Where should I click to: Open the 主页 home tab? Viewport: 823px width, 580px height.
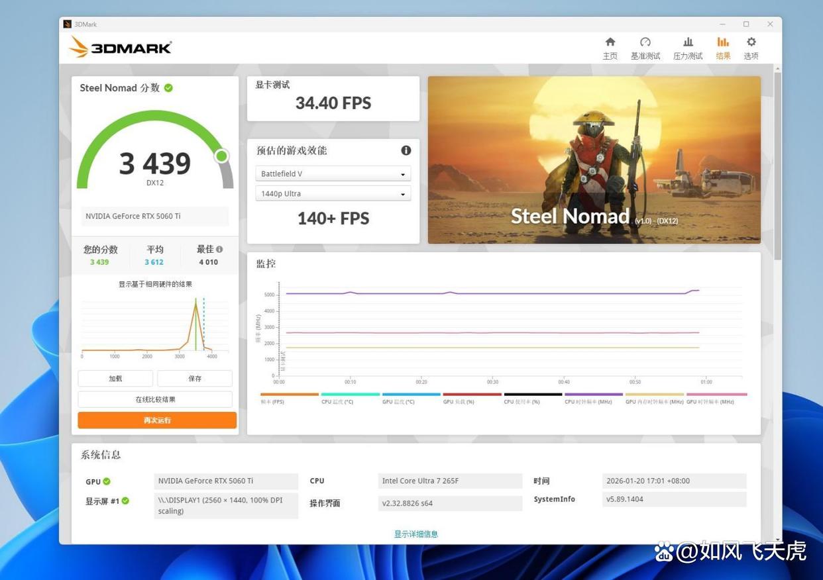[x=610, y=48]
